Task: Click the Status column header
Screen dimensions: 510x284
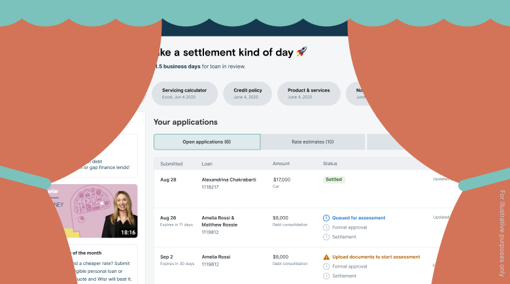Action: (330, 164)
